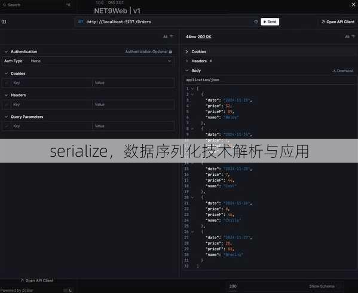Click Open API Client at top right
The height and width of the screenshot is (293, 358).
click(x=338, y=22)
